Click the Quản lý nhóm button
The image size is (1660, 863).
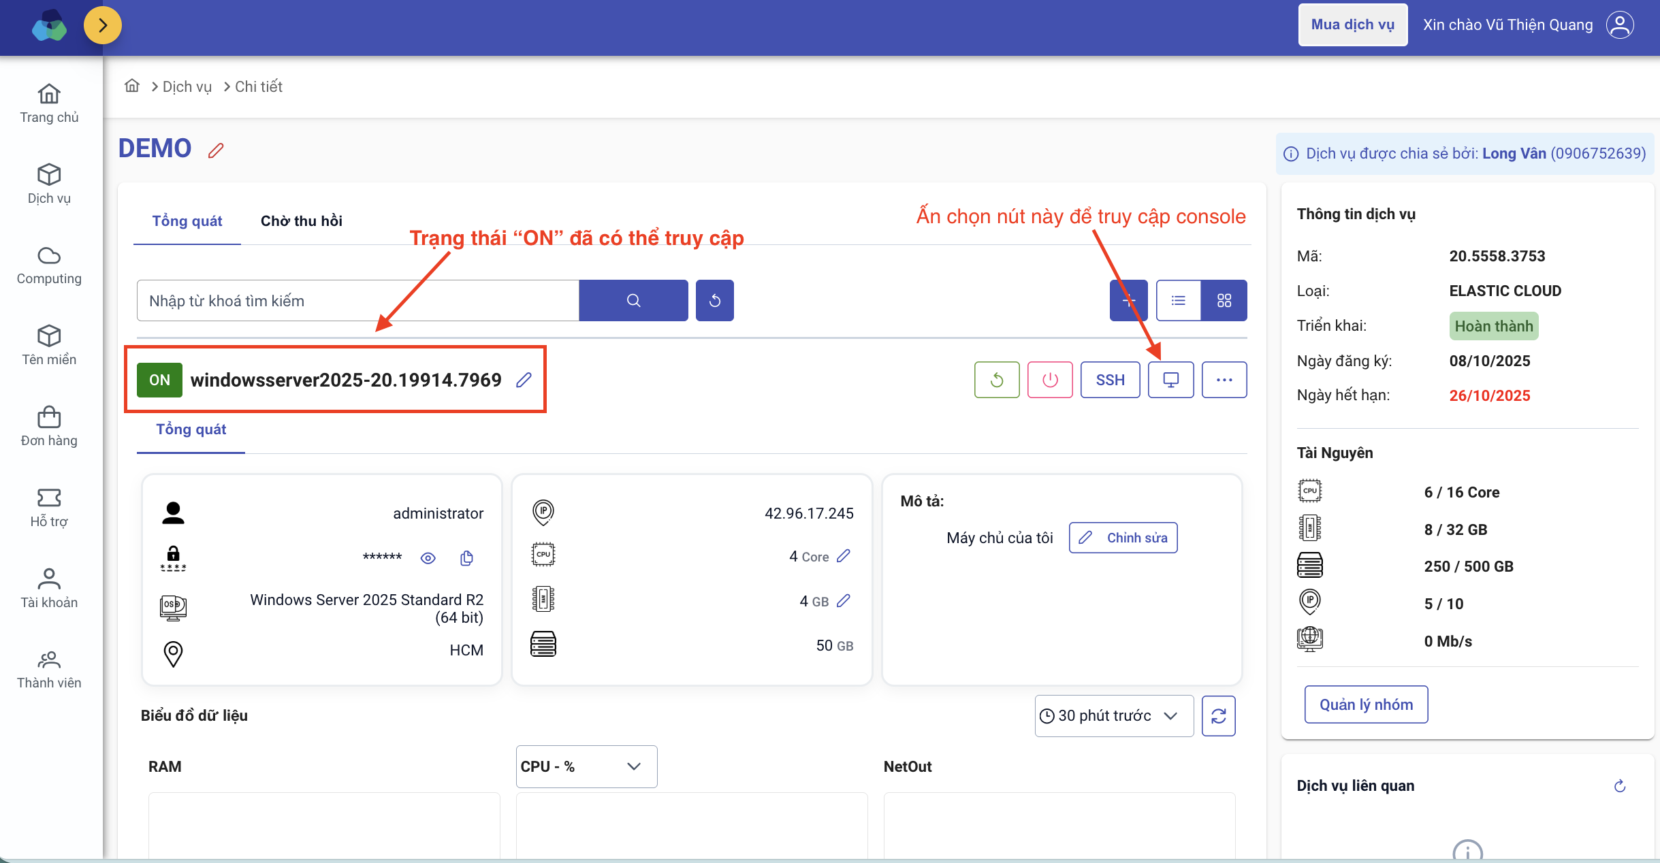[1366, 704]
